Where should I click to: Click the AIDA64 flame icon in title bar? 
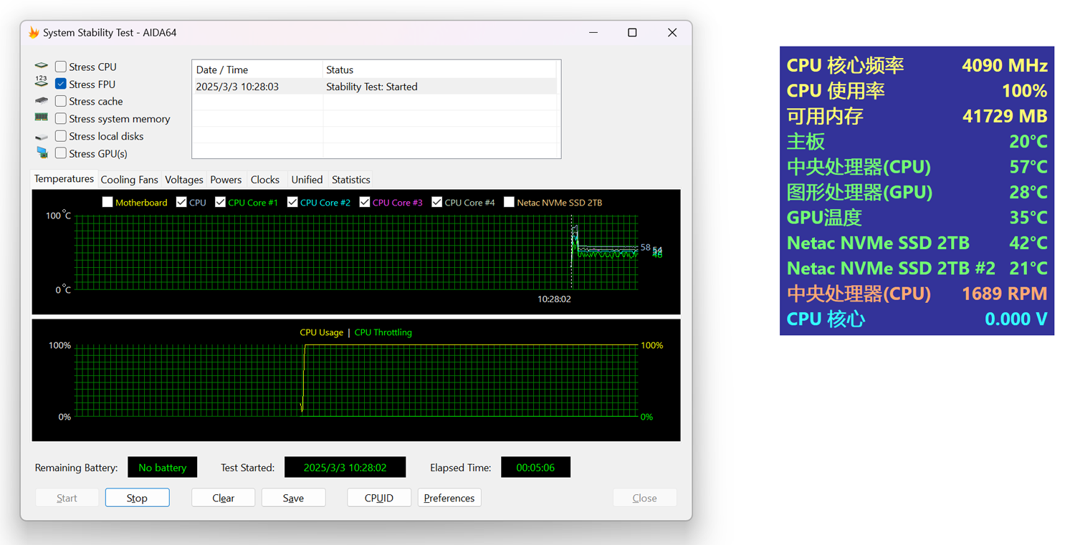click(34, 33)
